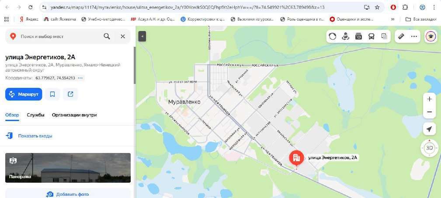Viewport: 441px width, 198px height.
Task: Save place with bookmark icon
Action: pyautogui.click(x=52, y=94)
